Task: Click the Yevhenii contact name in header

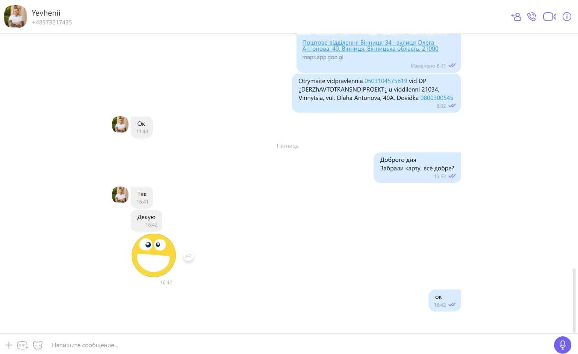Action: point(46,13)
